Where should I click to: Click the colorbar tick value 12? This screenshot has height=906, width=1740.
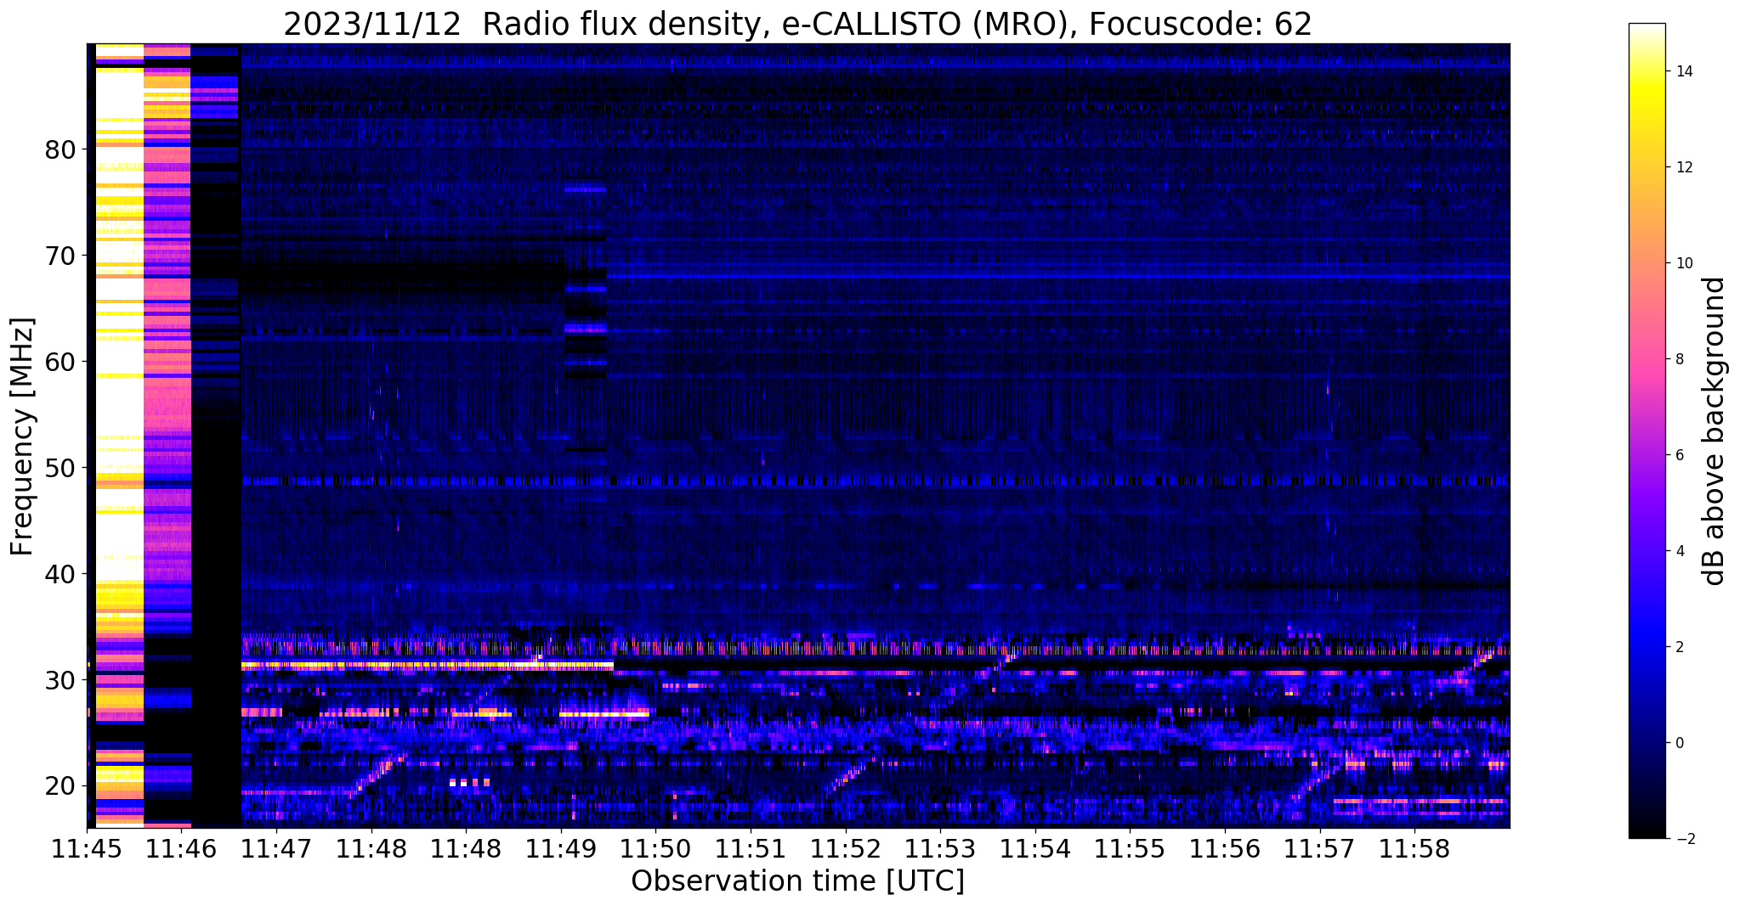(1683, 167)
